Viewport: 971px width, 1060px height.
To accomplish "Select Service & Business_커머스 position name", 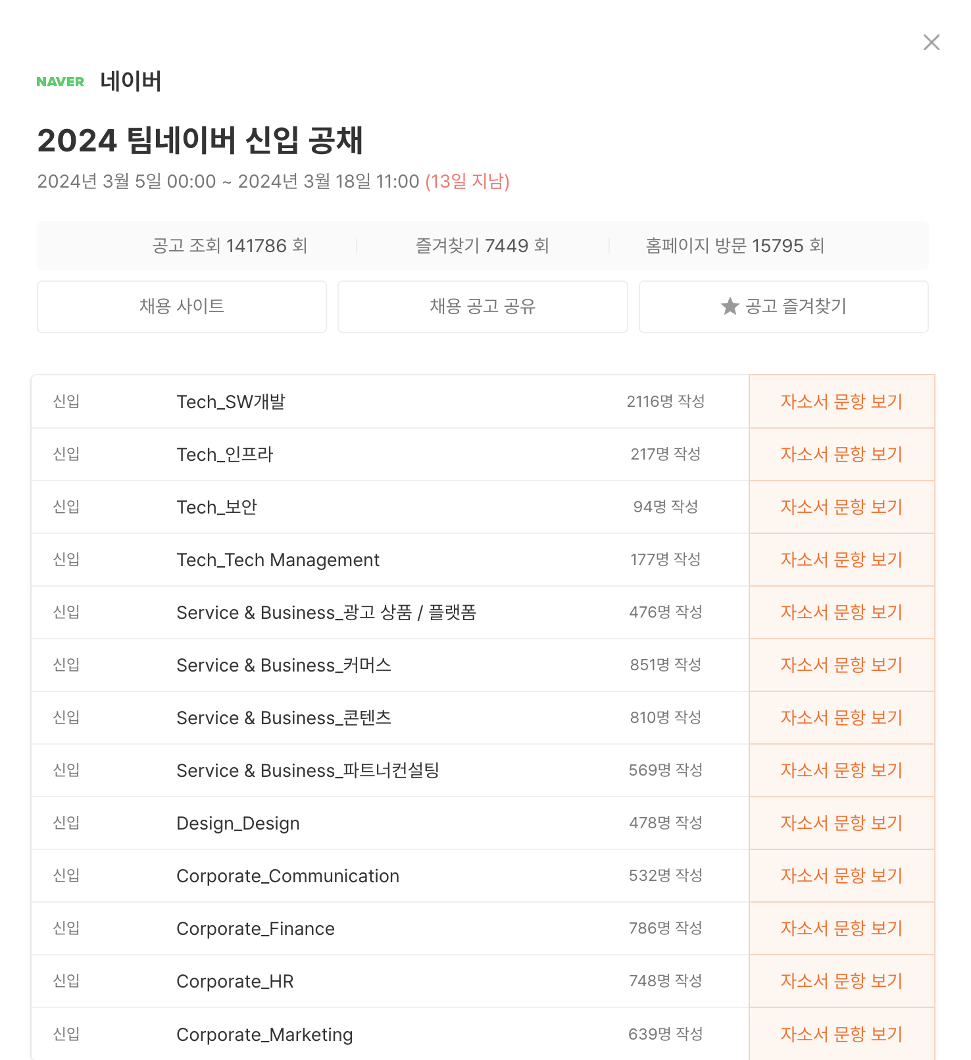I will [284, 665].
